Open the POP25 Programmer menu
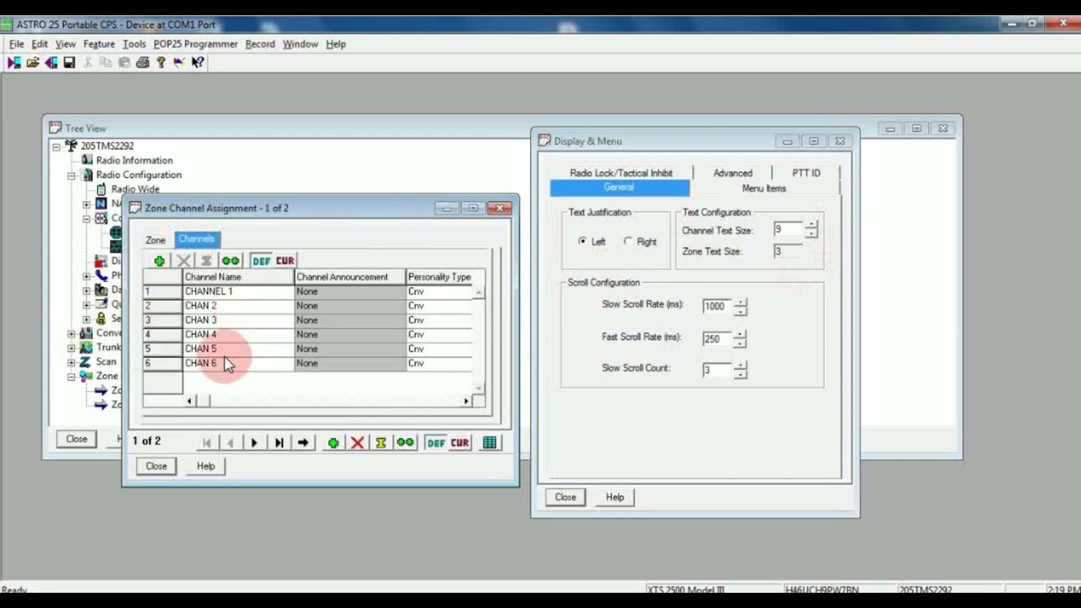The height and width of the screenshot is (608, 1081). tap(195, 44)
